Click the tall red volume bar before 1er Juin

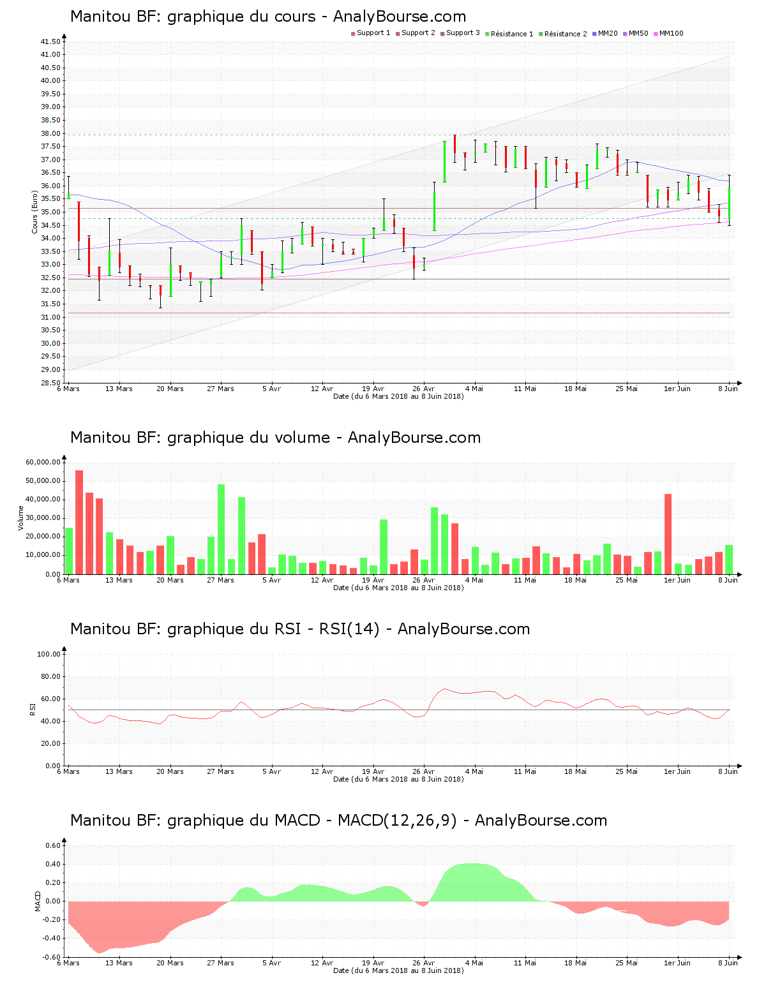click(x=668, y=534)
